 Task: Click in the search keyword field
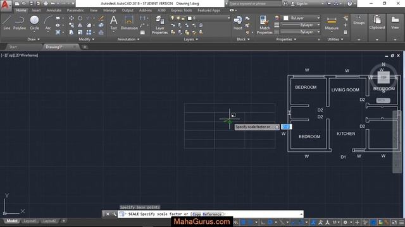point(254,4)
